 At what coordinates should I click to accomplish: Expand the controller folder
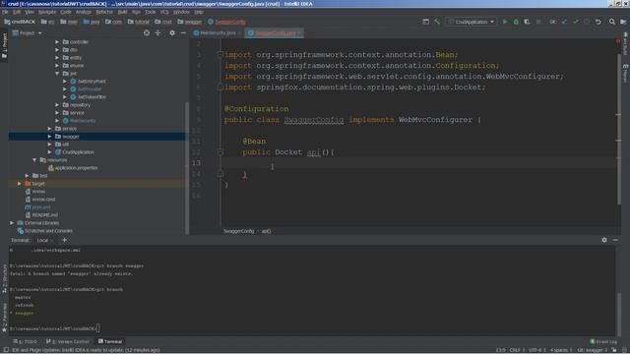[57, 41]
